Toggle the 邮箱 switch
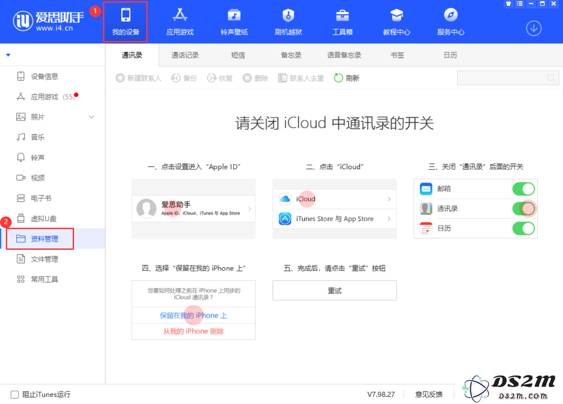Image resolution: width=563 pixels, height=404 pixels. [x=524, y=189]
